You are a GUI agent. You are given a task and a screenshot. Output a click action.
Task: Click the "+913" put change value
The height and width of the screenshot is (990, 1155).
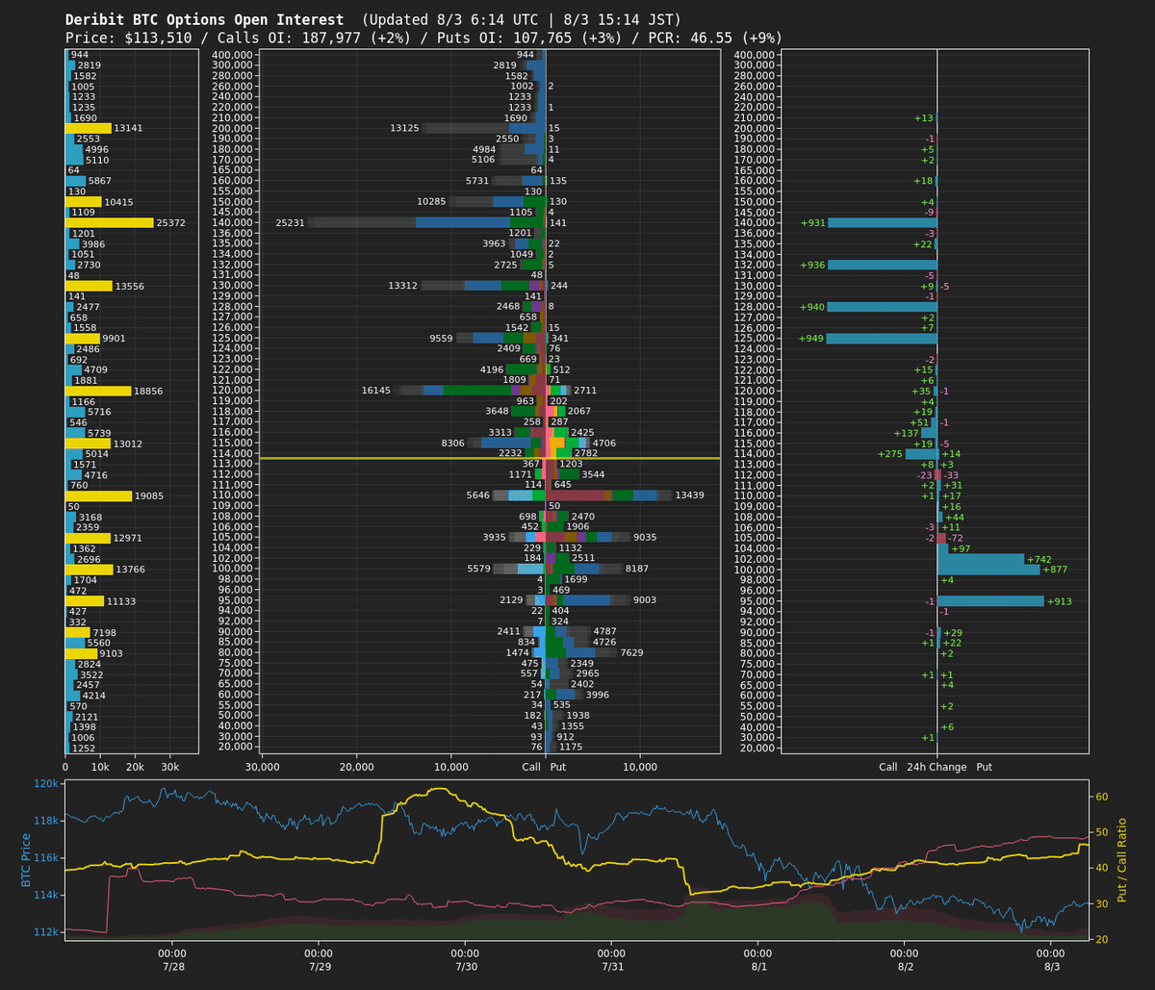[x=1060, y=601]
